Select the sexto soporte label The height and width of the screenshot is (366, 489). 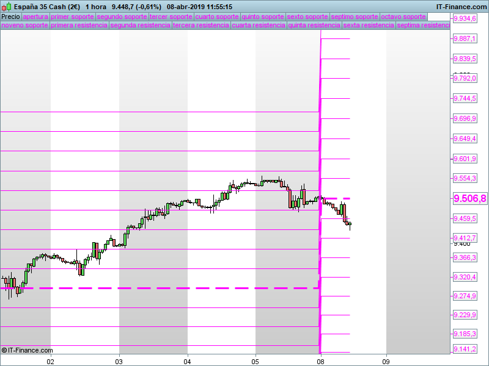[x=307, y=17]
